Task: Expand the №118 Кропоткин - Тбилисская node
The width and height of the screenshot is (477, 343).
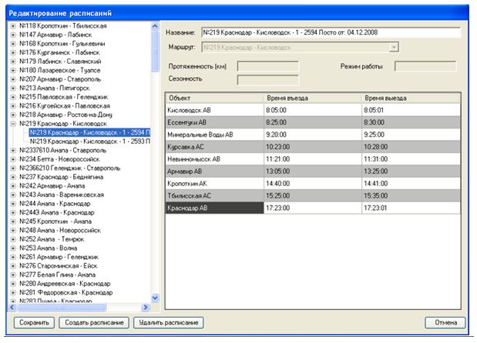Action: 13,26
